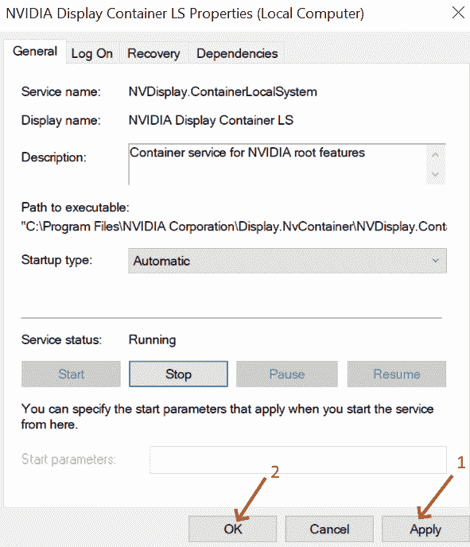Click the Resume service button
This screenshot has height=547, width=470.
[397, 374]
